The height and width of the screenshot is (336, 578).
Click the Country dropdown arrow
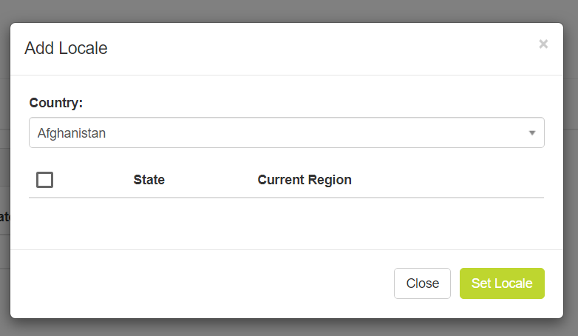tap(531, 133)
